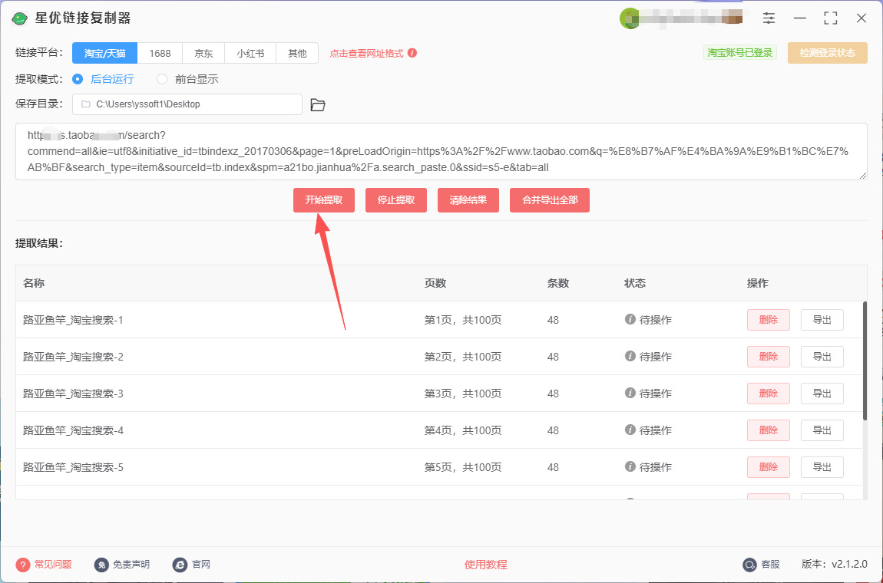The width and height of the screenshot is (883, 583).
Task: Click the URL input text area
Action: [x=441, y=152]
